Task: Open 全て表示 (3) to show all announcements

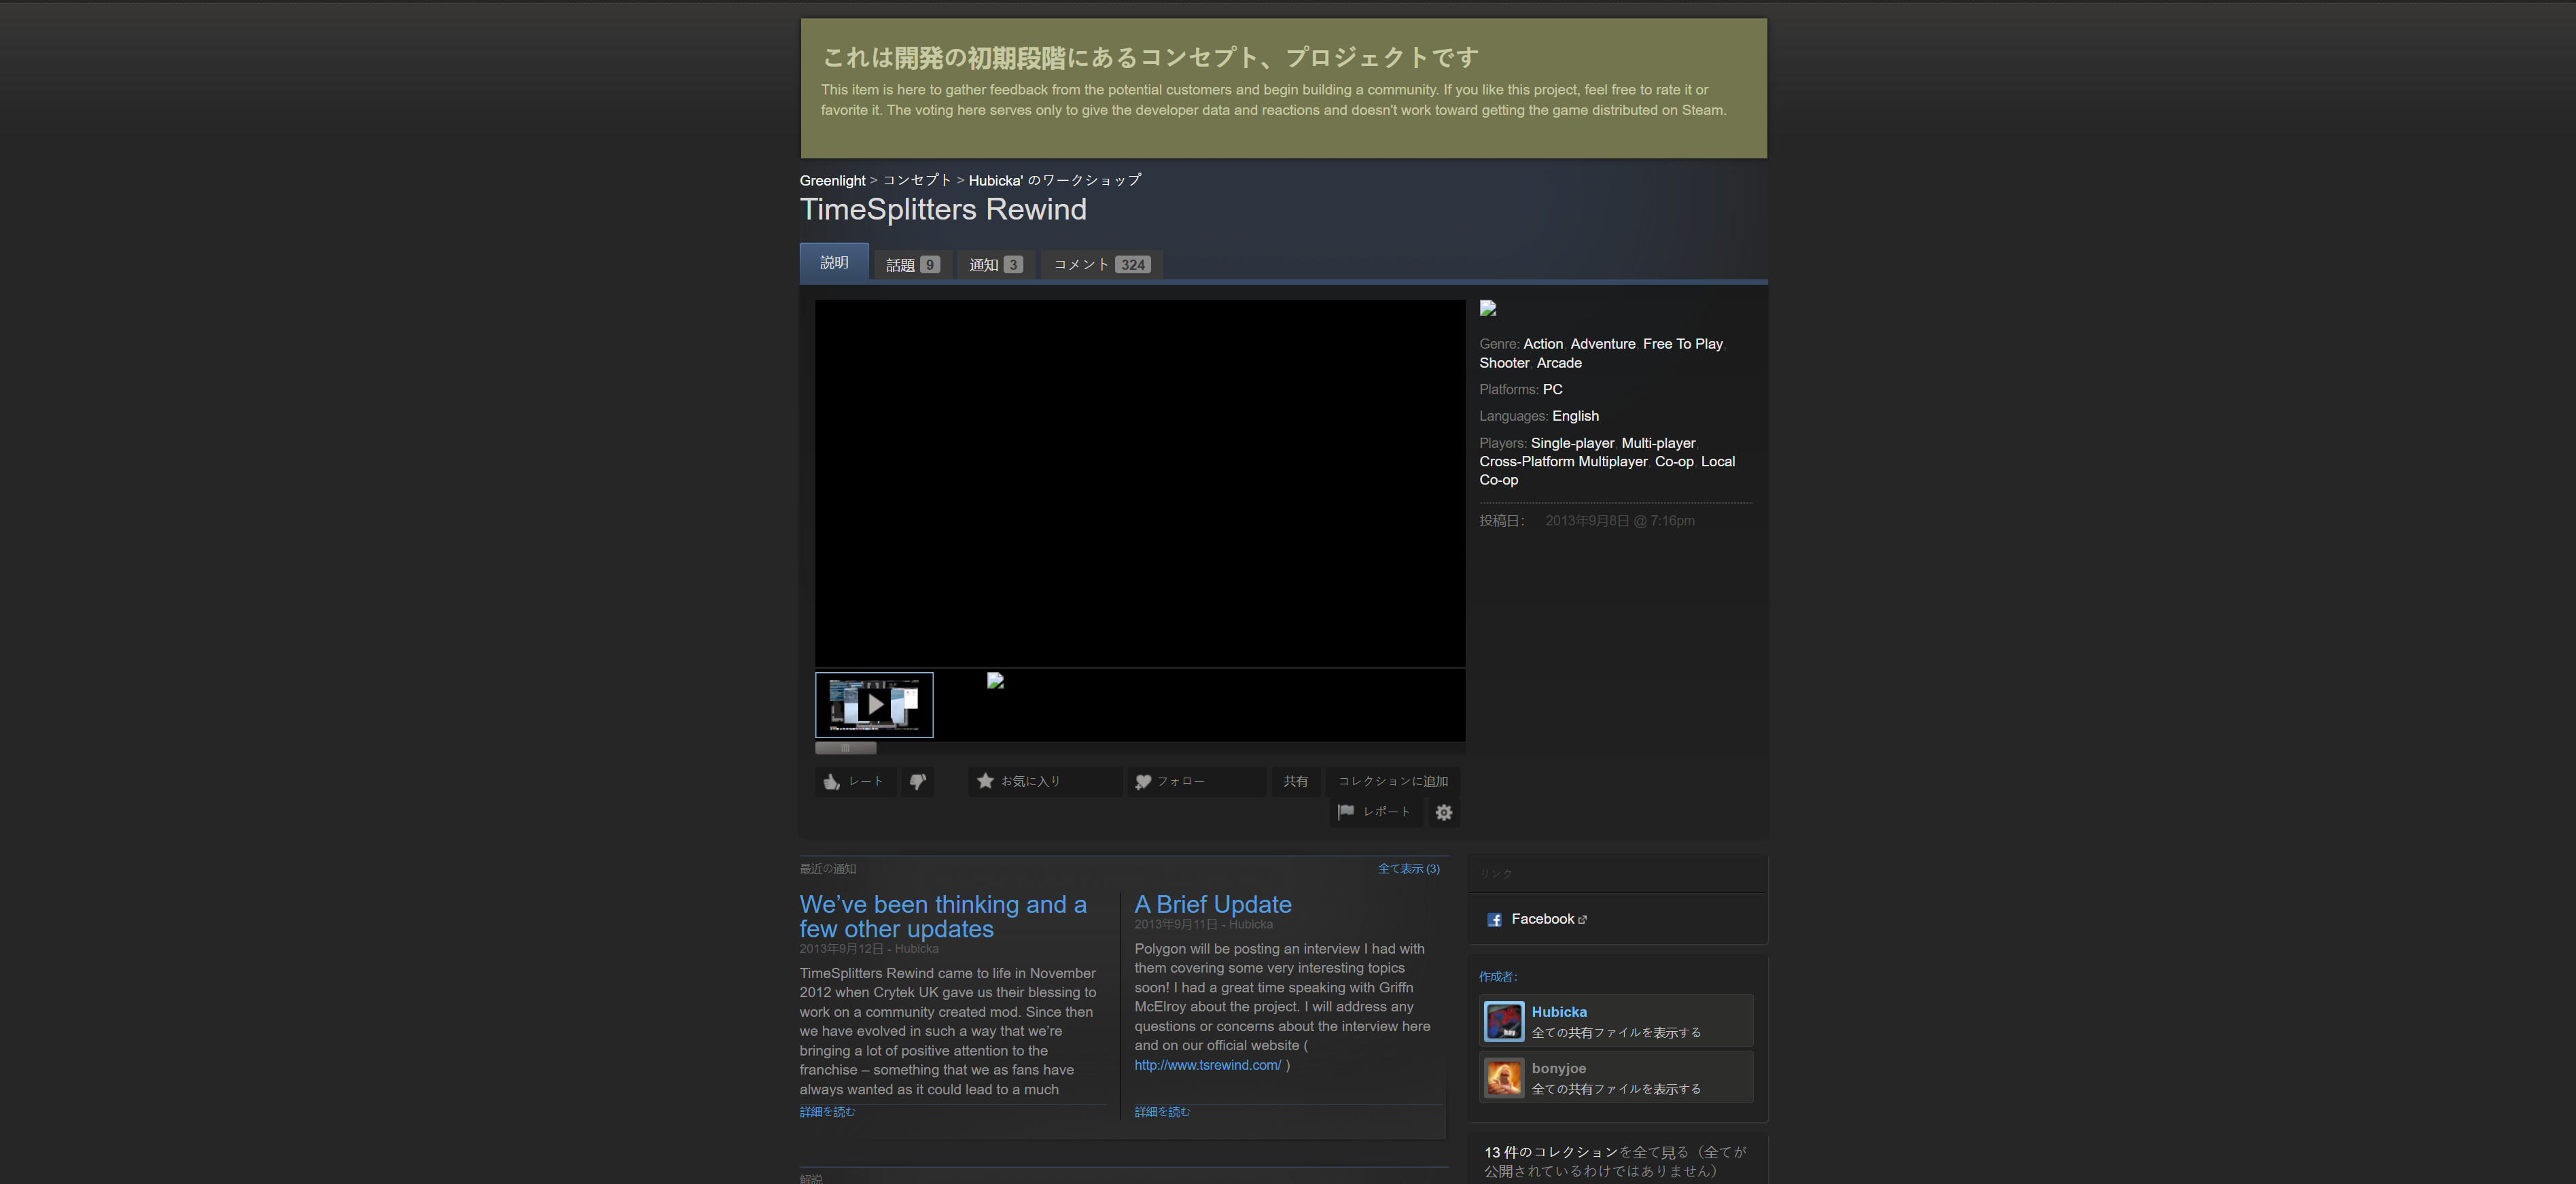Action: coord(1410,869)
